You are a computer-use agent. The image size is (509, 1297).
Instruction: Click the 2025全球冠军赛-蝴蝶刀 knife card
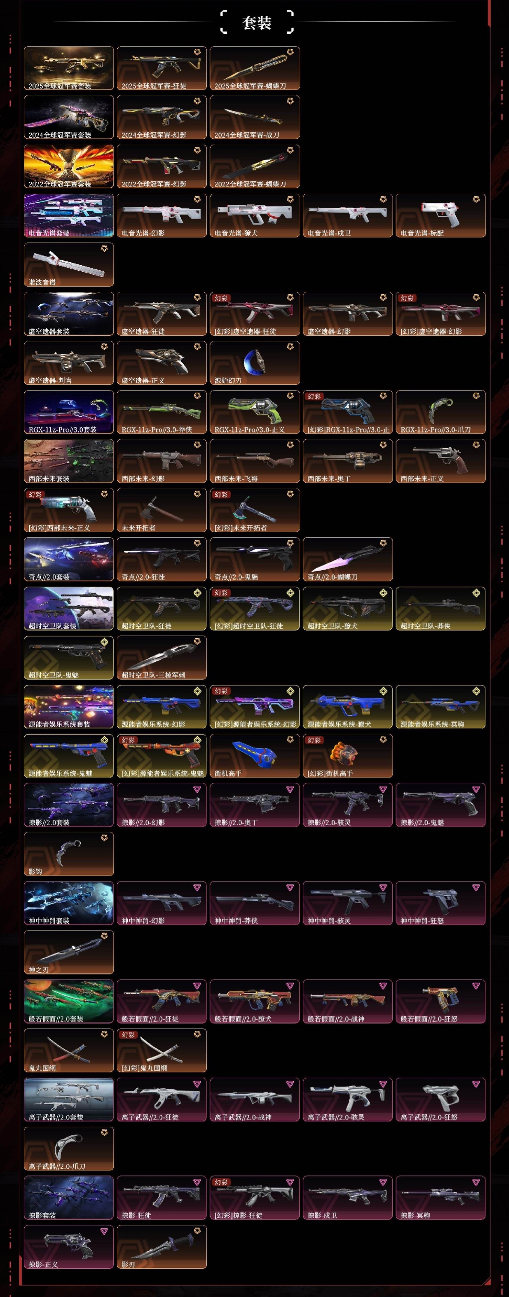pyautogui.click(x=254, y=68)
